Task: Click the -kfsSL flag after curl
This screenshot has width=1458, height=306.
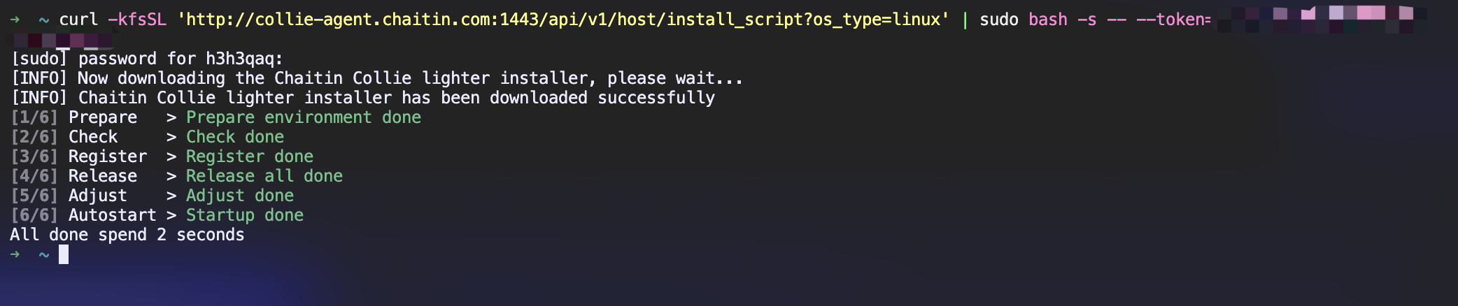Action: click(x=137, y=20)
